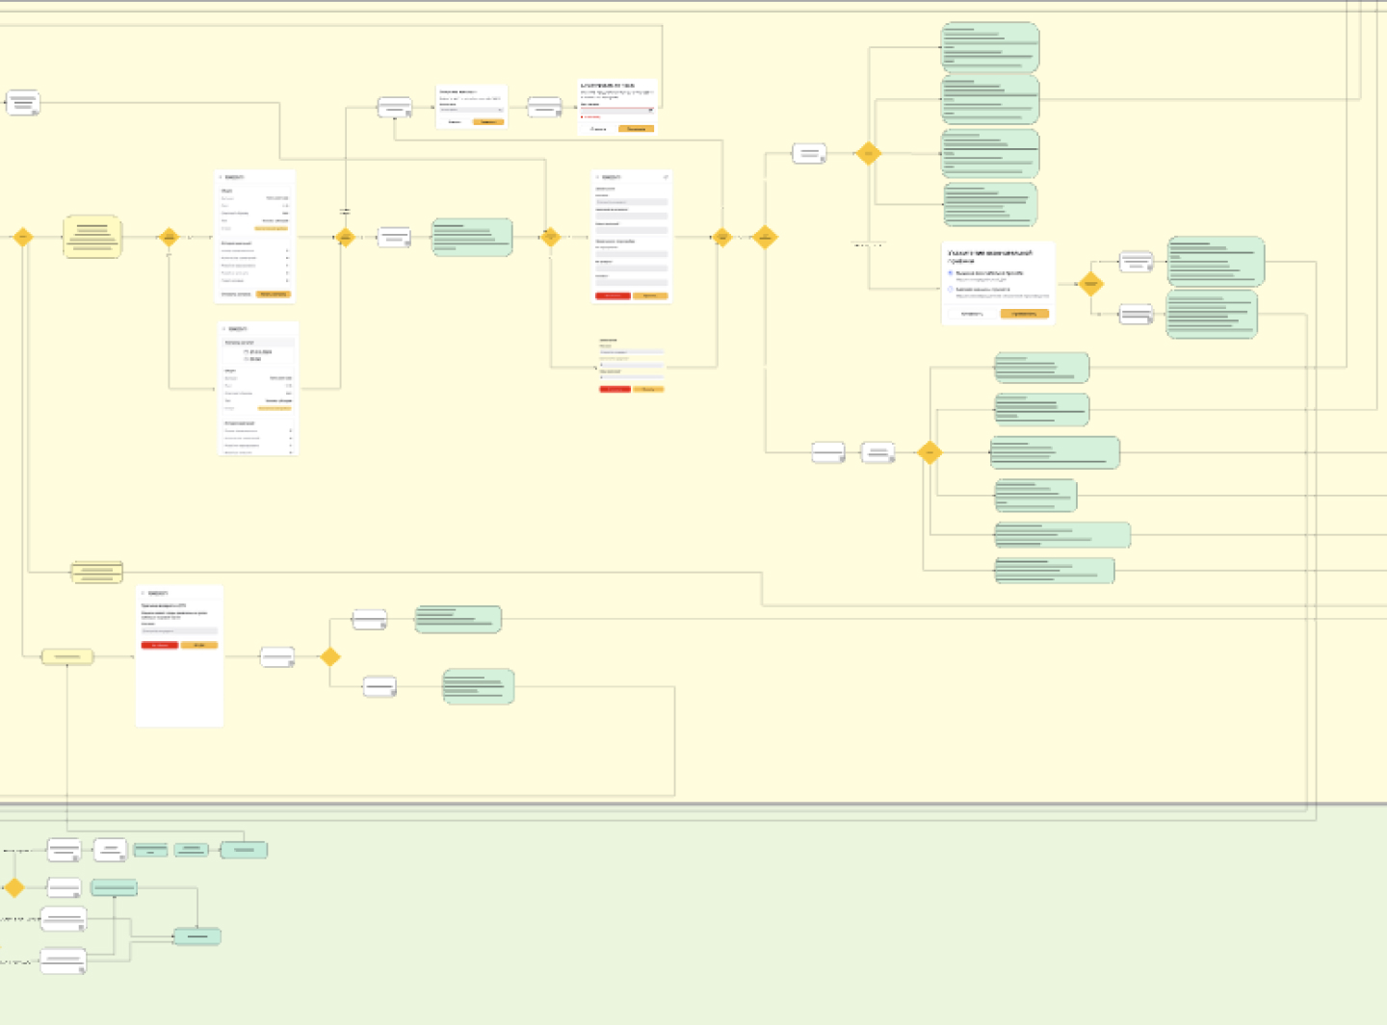Click the back arrow on the tall form mockup
The width and height of the screenshot is (1387, 1025).
click(x=597, y=177)
